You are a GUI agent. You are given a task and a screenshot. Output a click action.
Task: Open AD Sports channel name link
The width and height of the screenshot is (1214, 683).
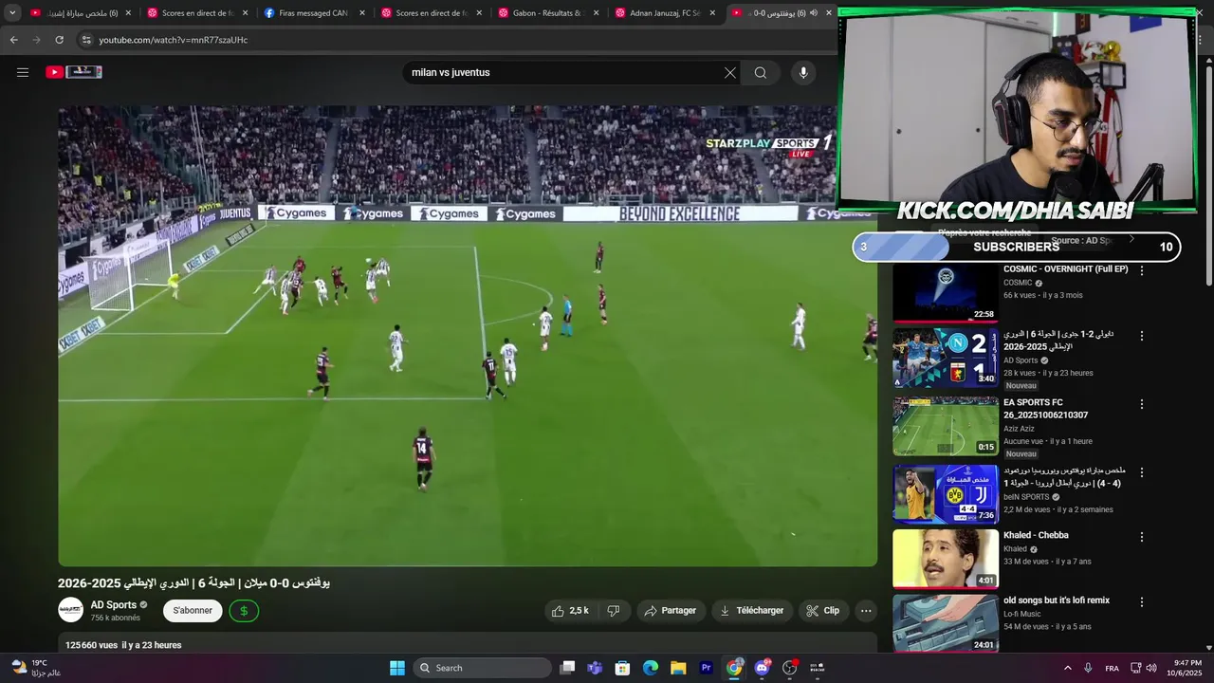coord(114,605)
